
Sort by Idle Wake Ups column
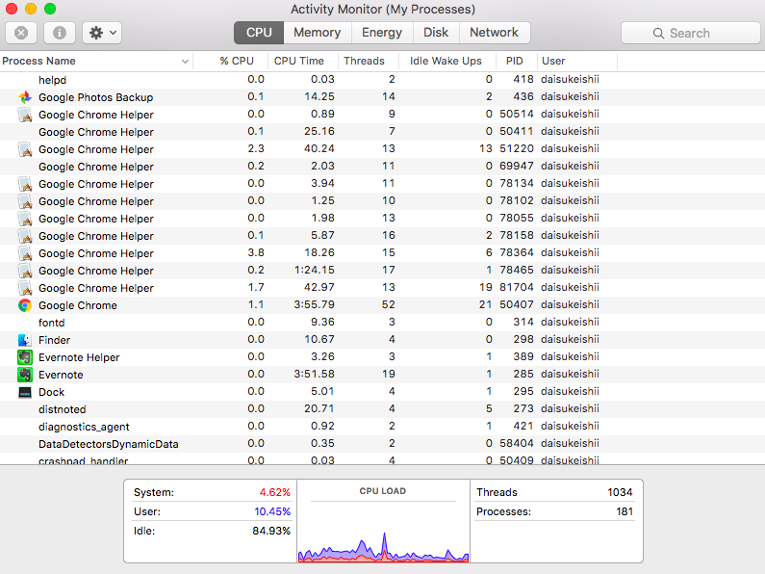coord(446,61)
